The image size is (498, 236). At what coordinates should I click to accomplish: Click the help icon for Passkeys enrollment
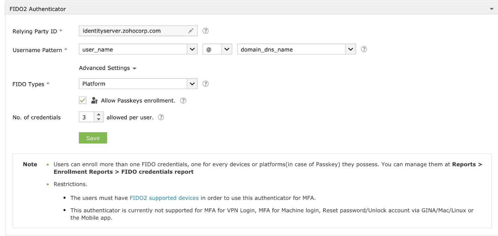[x=183, y=101]
